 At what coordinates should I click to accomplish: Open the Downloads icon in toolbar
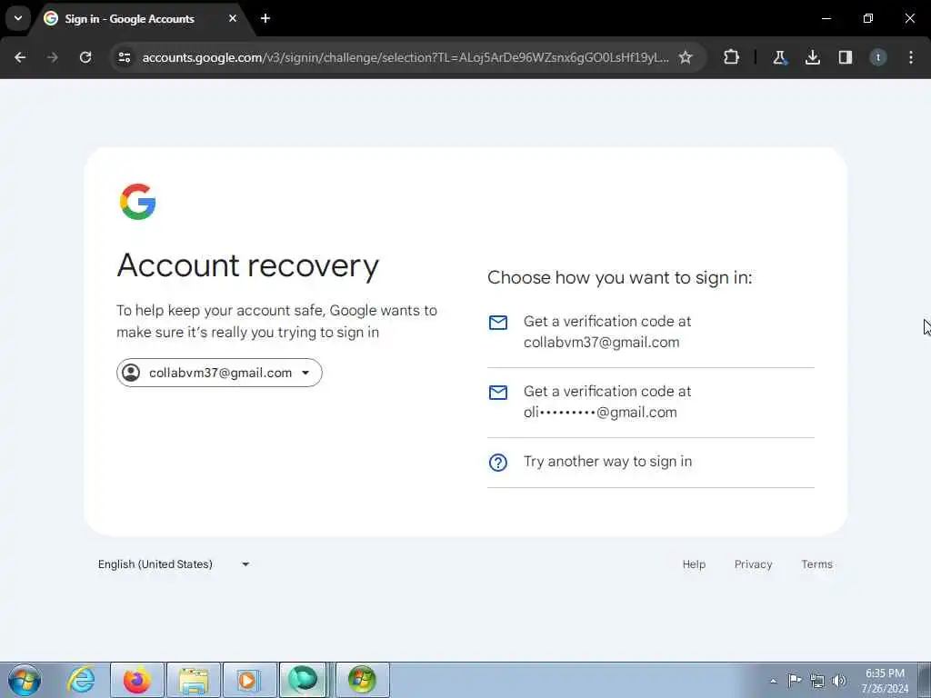pos(813,57)
